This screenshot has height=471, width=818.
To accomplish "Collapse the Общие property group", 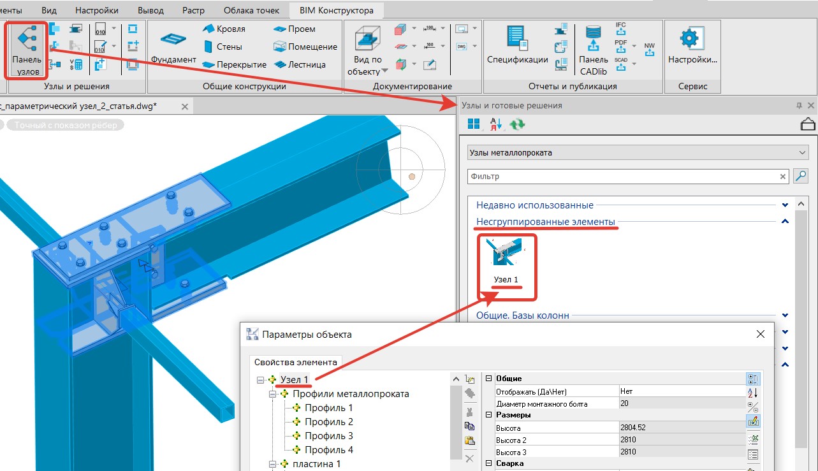I will click(x=489, y=379).
